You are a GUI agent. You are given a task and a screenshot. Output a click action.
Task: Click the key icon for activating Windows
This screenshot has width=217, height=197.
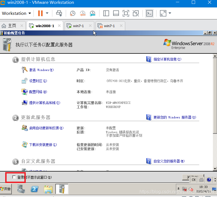pyautogui.click(x=24, y=70)
